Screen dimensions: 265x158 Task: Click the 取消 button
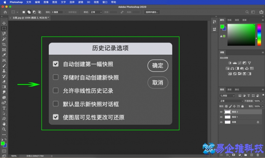pyautogui.click(x=158, y=82)
